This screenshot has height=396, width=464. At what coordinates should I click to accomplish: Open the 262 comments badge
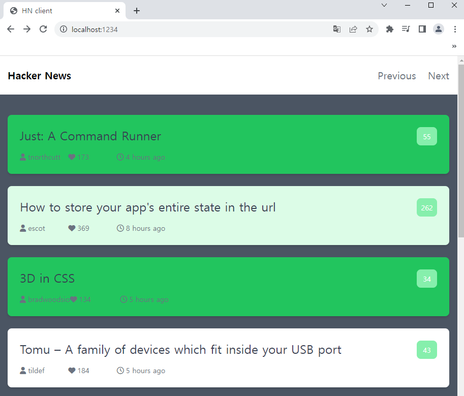(x=427, y=207)
